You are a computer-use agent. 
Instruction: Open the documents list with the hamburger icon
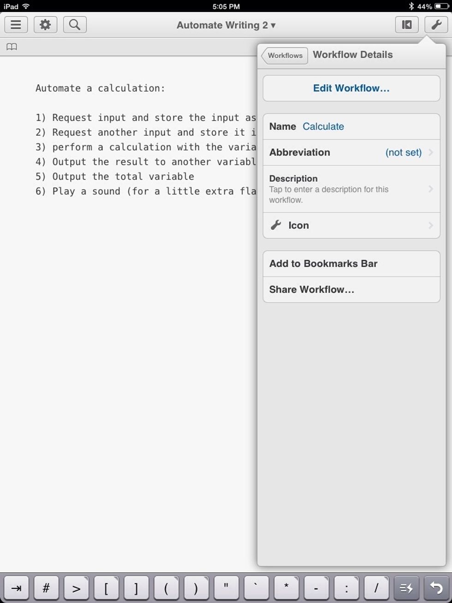point(16,24)
